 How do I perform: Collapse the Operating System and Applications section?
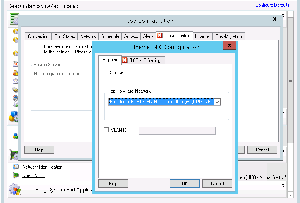tap(283, 186)
